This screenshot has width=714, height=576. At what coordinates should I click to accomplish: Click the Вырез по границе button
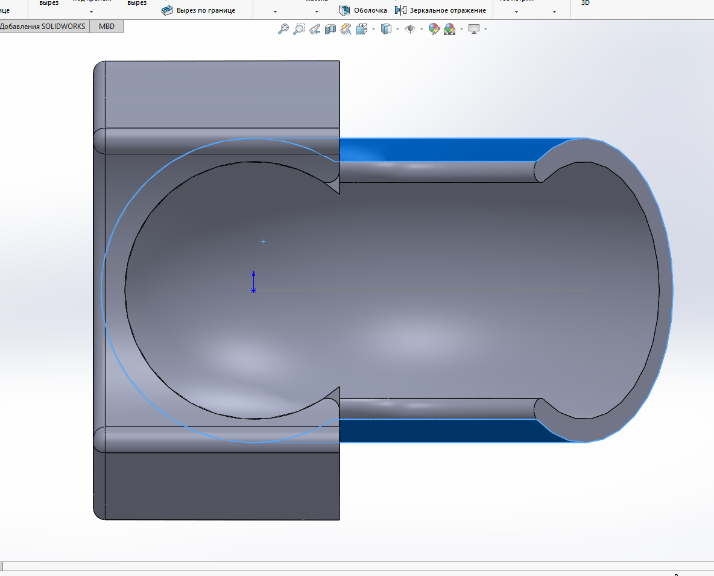[198, 10]
